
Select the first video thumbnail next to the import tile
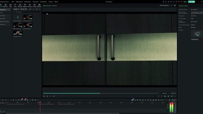(28, 17)
